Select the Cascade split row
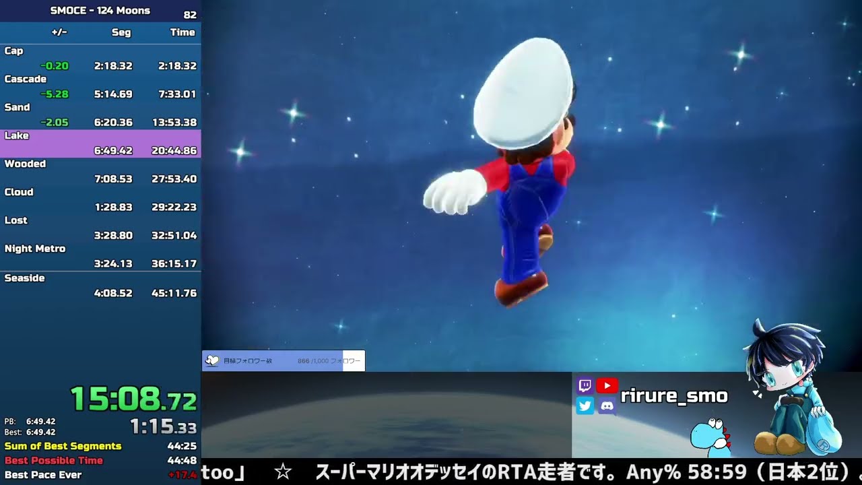 point(100,87)
